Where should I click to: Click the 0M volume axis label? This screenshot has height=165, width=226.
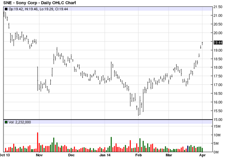click(x=216, y=152)
